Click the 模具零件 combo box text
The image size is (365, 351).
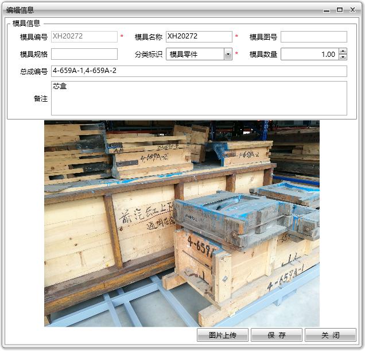(x=195, y=55)
